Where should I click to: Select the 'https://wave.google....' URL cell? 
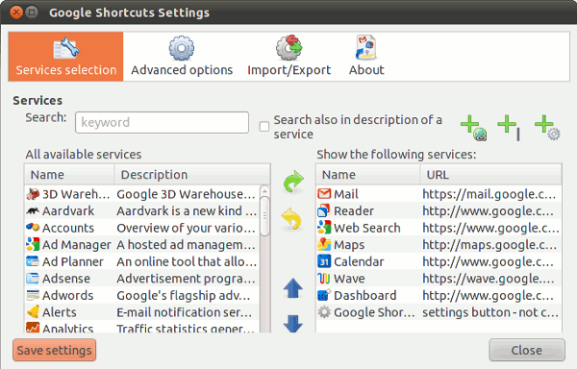(x=489, y=279)
